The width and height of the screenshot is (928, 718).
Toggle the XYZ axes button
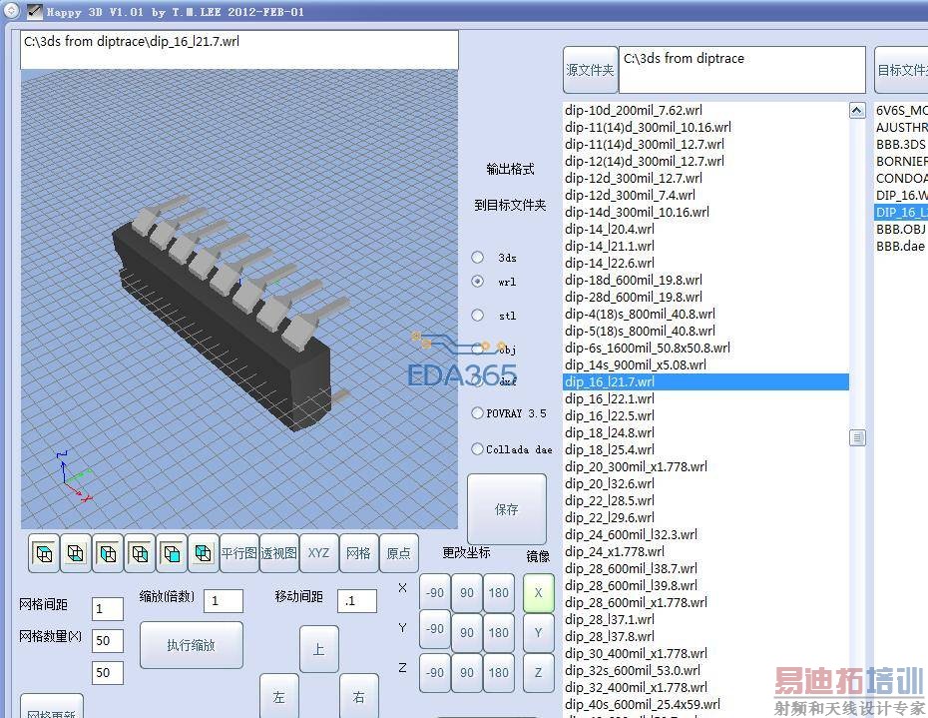click(319, 553)
